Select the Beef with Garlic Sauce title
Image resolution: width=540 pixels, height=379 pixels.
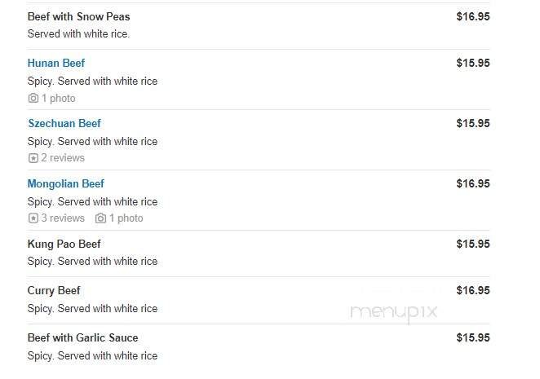tap(83, 337)
